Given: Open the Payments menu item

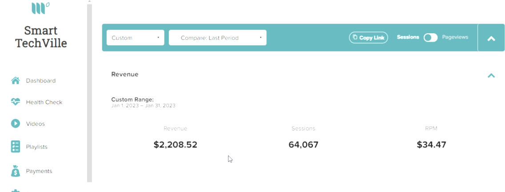Looking at the screenshot, I should pos(39,171).
